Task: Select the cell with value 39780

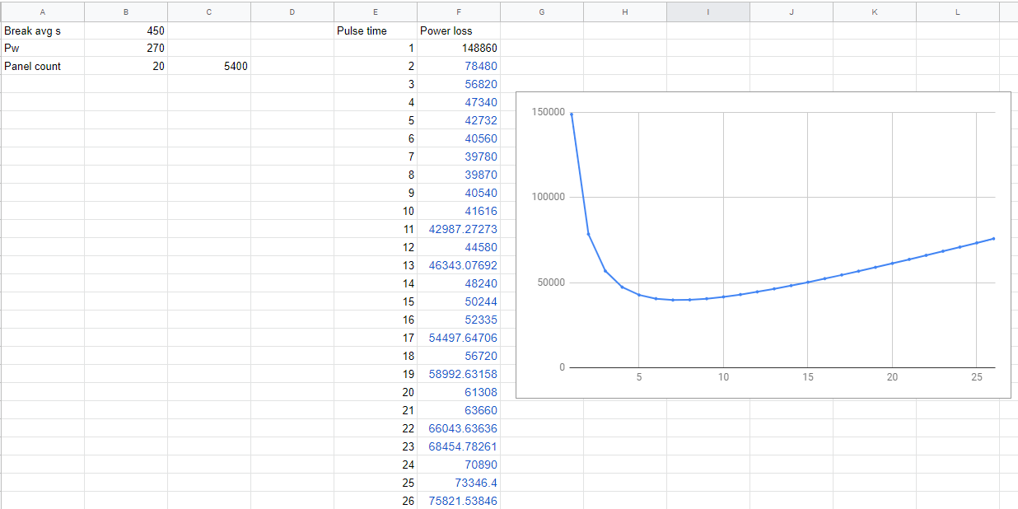Action: pyautogui.click(x=458, y=157)
